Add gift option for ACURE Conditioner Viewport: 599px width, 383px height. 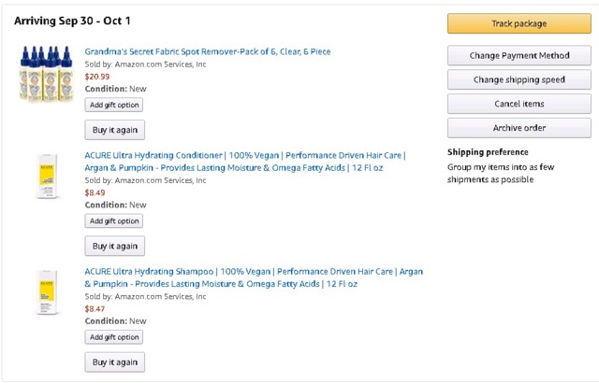[114, 221]
